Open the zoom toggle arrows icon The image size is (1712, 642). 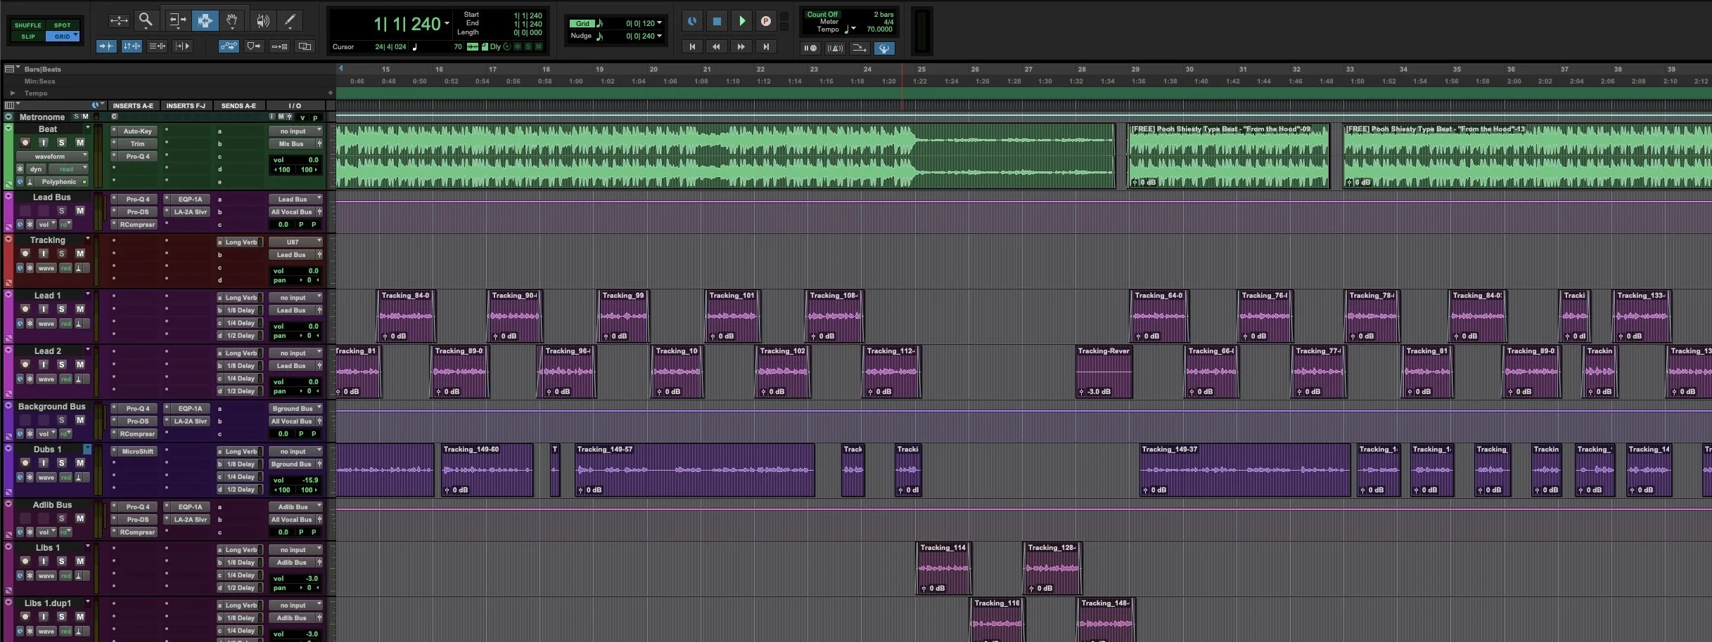click(x=119, y=20)
